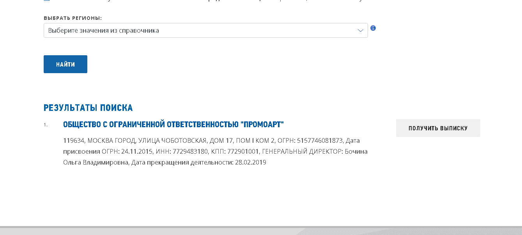Click the info icon beside regions dropdown

[x=373, y=28]
